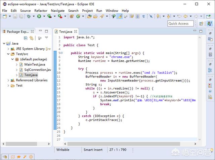This screenshot has height=160, width=215.
Task: Go back with the yellow left arrow
Action: [x=185, y=16]
